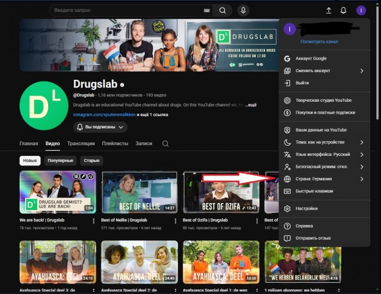Click и ещё 1 ссылка

point(152,115)
